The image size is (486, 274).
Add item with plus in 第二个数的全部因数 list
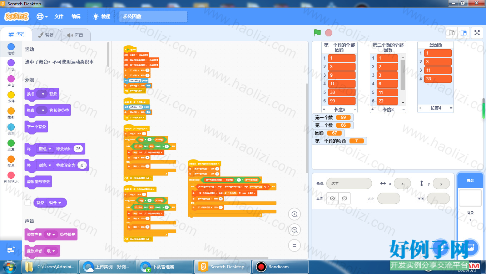[373, 110]
